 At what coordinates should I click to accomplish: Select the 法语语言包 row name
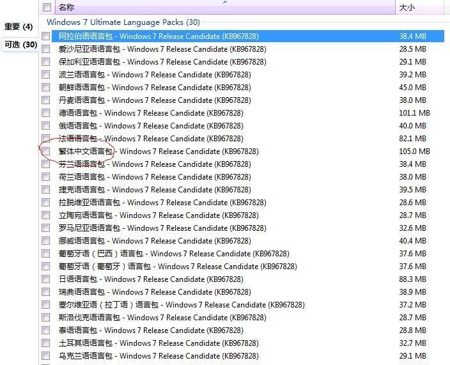(x=151, y=138)
